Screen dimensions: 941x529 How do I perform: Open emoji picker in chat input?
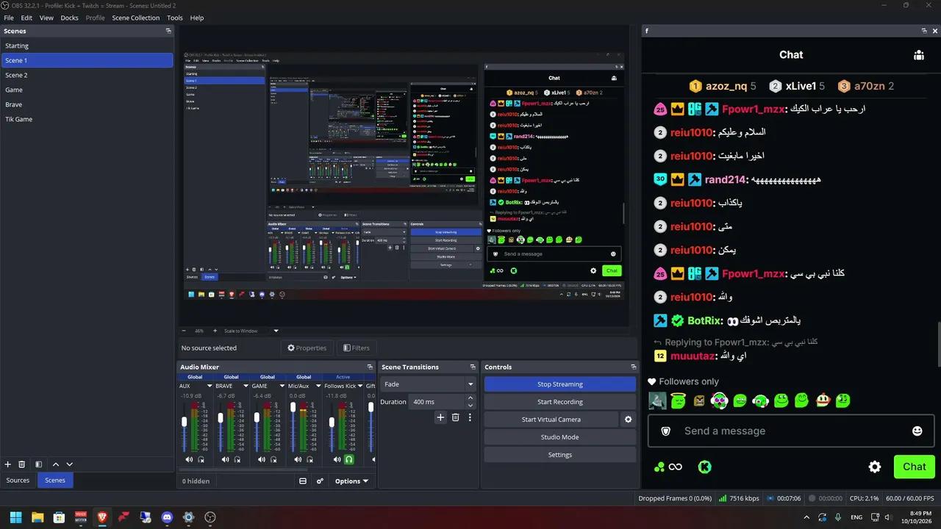917,431
